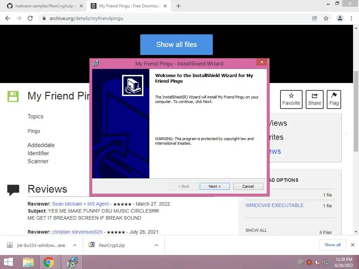
Task: Minimize the Chrome window
Action: [x=328, y=4]
